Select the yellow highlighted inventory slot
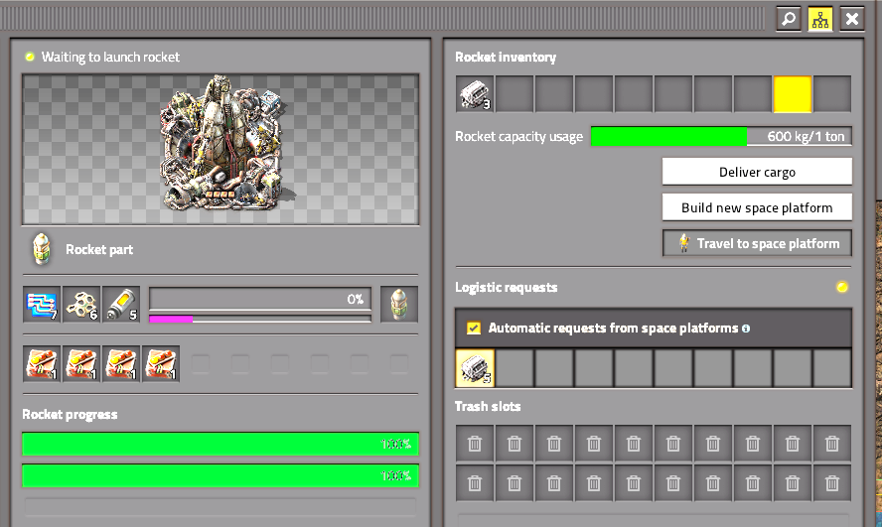The height and width of the screenshot is (527, 882). [x=793, y=94]
